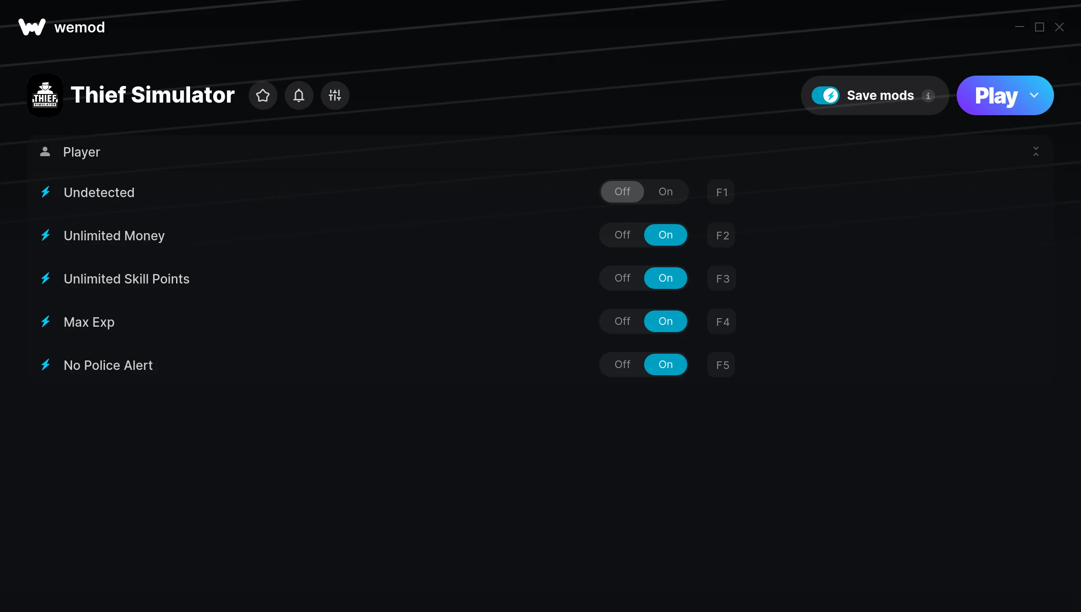Disable the Unlimited Money mod toggle
1081x612 pixels.
click(x=622, y=235)
